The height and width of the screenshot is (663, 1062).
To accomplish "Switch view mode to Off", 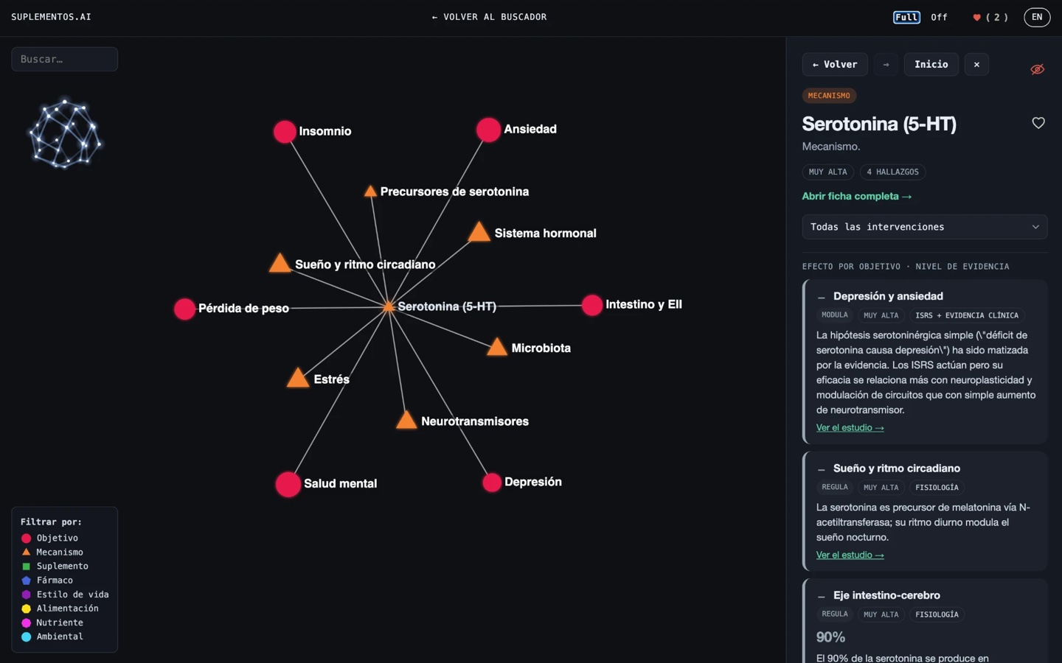I will [x=939, y=17].
